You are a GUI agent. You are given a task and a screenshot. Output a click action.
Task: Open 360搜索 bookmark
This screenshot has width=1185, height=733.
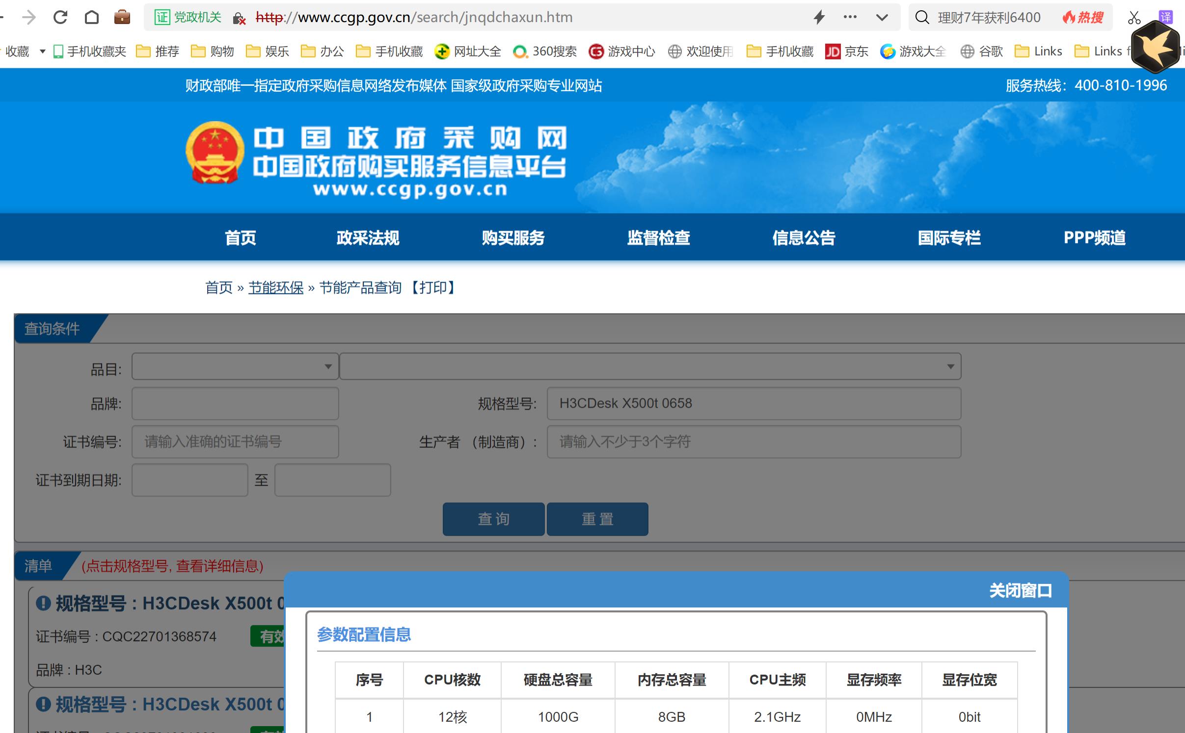click(x=544, y=51)
